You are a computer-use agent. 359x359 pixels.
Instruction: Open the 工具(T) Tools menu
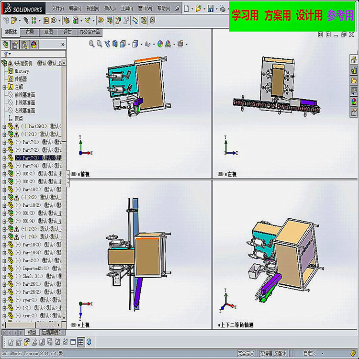point(127,9)
